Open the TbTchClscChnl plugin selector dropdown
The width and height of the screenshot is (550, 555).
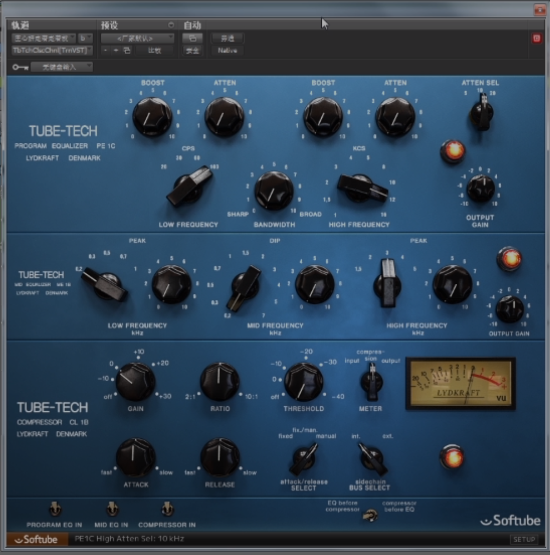[x=52, y=50]
